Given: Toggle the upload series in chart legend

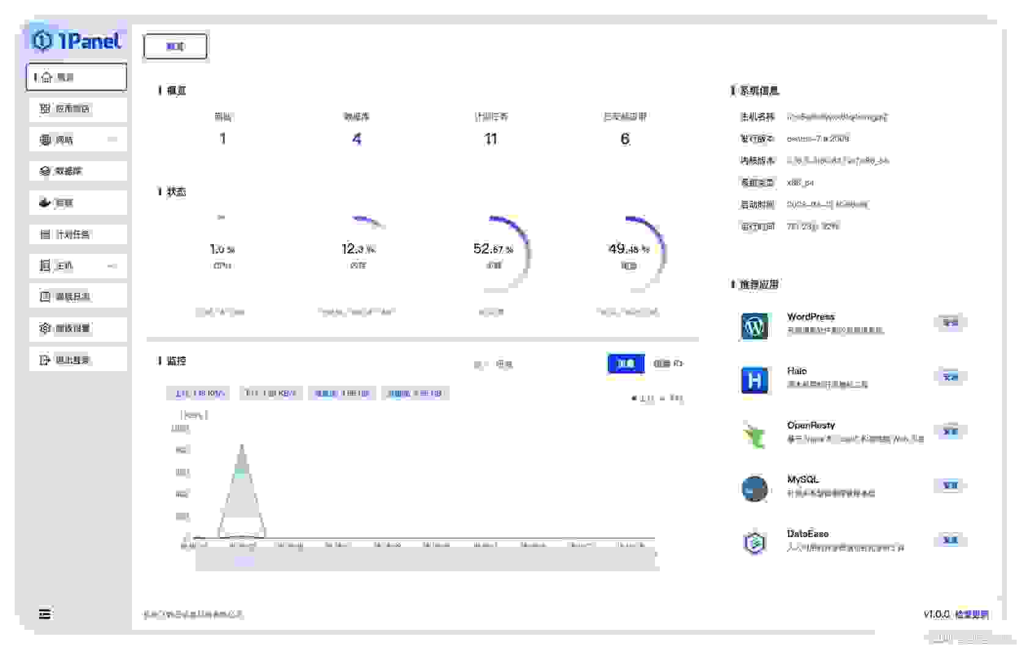Looking at the screenshot, I should [x=643, y=399].
